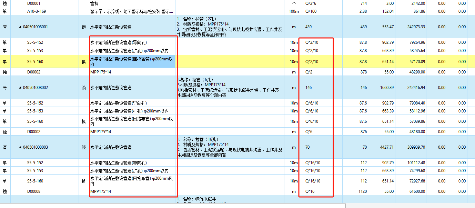Open the 拉管（6孔） feature description cell

(x=230, y=88)
